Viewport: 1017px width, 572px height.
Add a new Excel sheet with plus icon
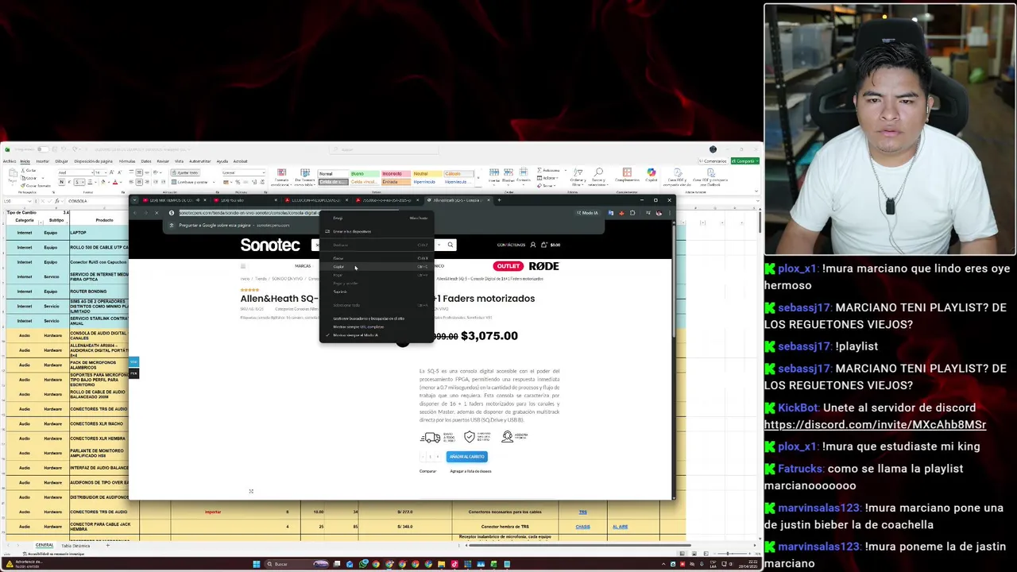point(108,546)
